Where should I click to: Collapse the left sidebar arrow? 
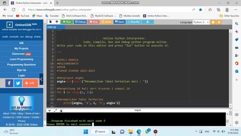(41, 79)
